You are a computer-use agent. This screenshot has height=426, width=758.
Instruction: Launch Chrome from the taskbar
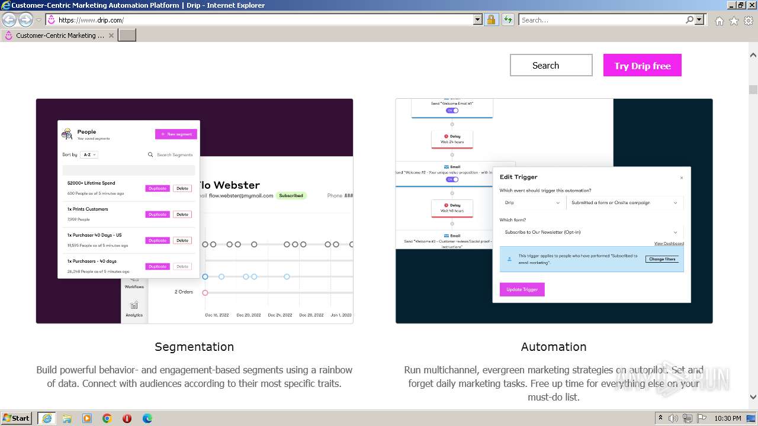coord(107,418)
